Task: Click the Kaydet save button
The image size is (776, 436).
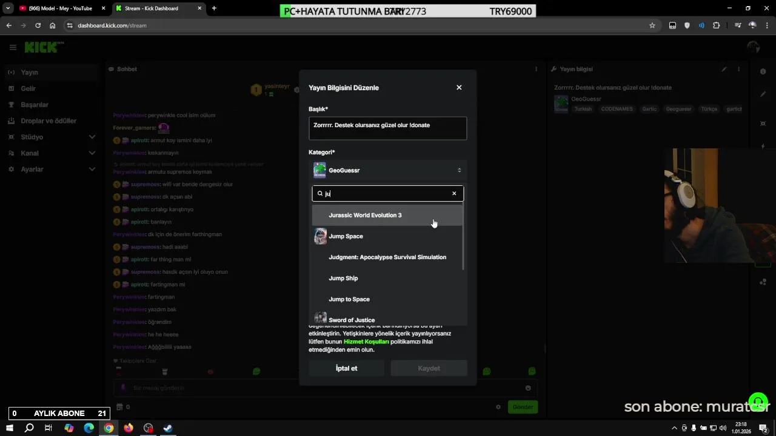Action: tap(429, 368)
